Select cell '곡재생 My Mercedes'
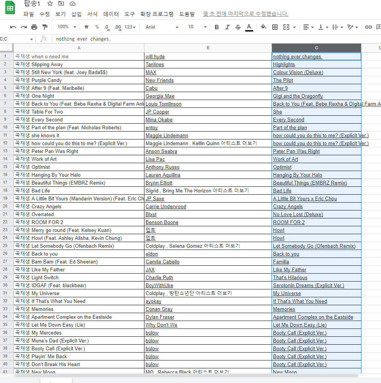This screenshot has width=381, height=383. tap(79, 332)
